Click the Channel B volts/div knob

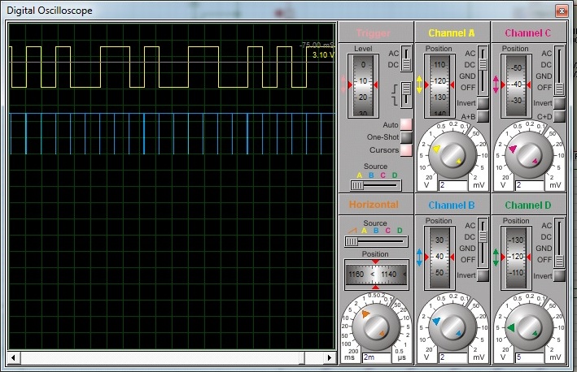click(x=452, y=327)
